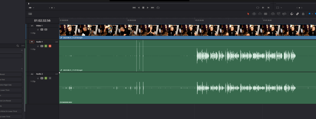Viewport: 316px width, 119px height.
Task: Select the A1 track destination
Action: 32,42
